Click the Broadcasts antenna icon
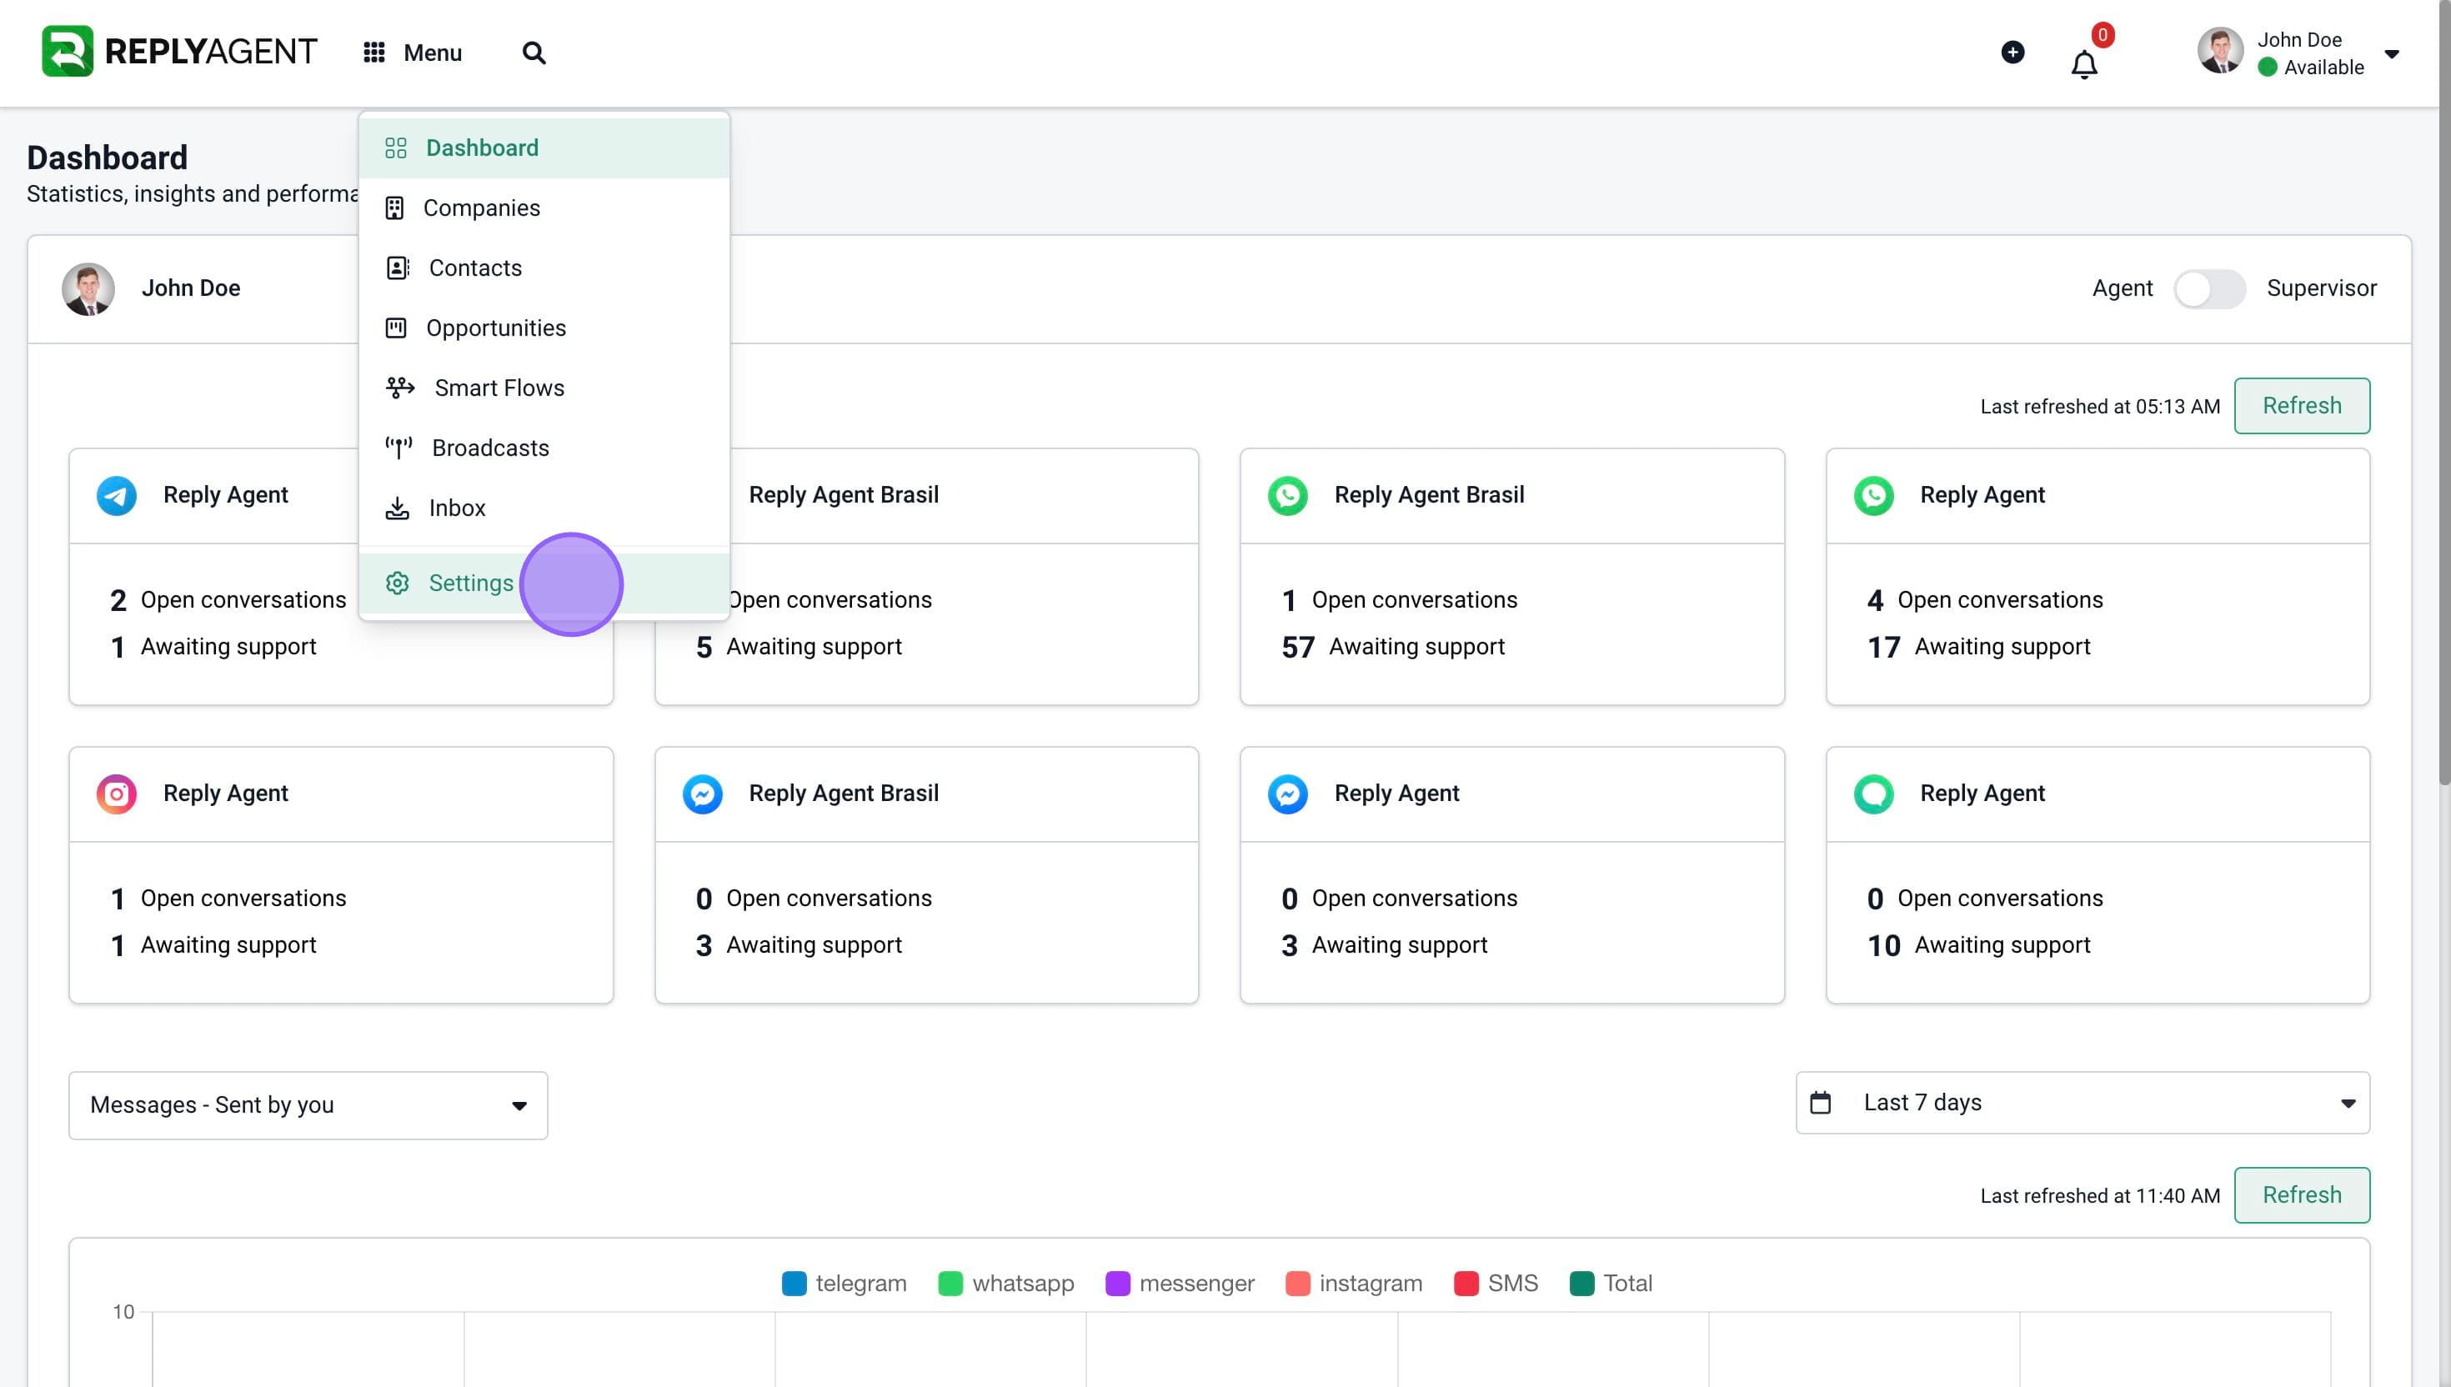The width and height of the screenshot is (2451, 1387). (x=398, y=448)
